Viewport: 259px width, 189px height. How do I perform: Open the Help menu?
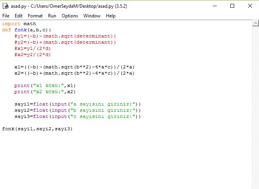click(111, 16)
